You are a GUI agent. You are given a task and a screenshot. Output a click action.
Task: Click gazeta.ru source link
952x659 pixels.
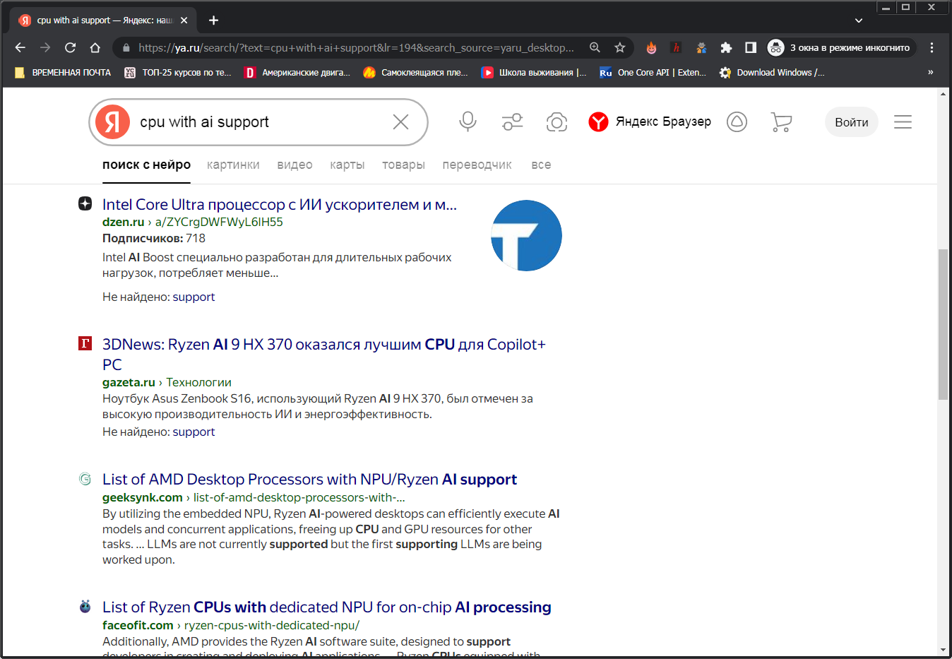point(129,382)
